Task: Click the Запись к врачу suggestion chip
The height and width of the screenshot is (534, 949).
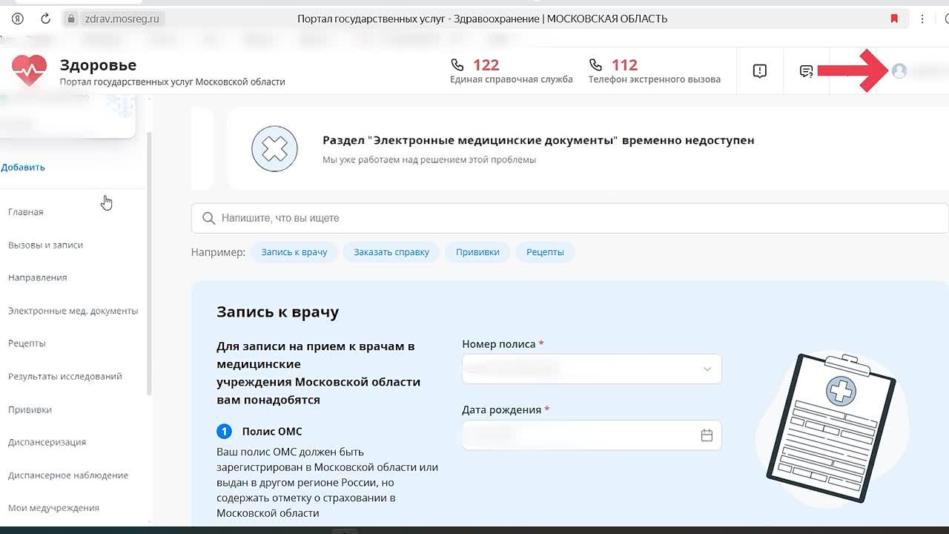Action: (294, 252)
